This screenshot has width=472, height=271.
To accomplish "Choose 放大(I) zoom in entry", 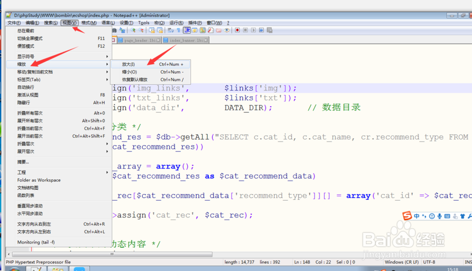I will click(151, 64).
